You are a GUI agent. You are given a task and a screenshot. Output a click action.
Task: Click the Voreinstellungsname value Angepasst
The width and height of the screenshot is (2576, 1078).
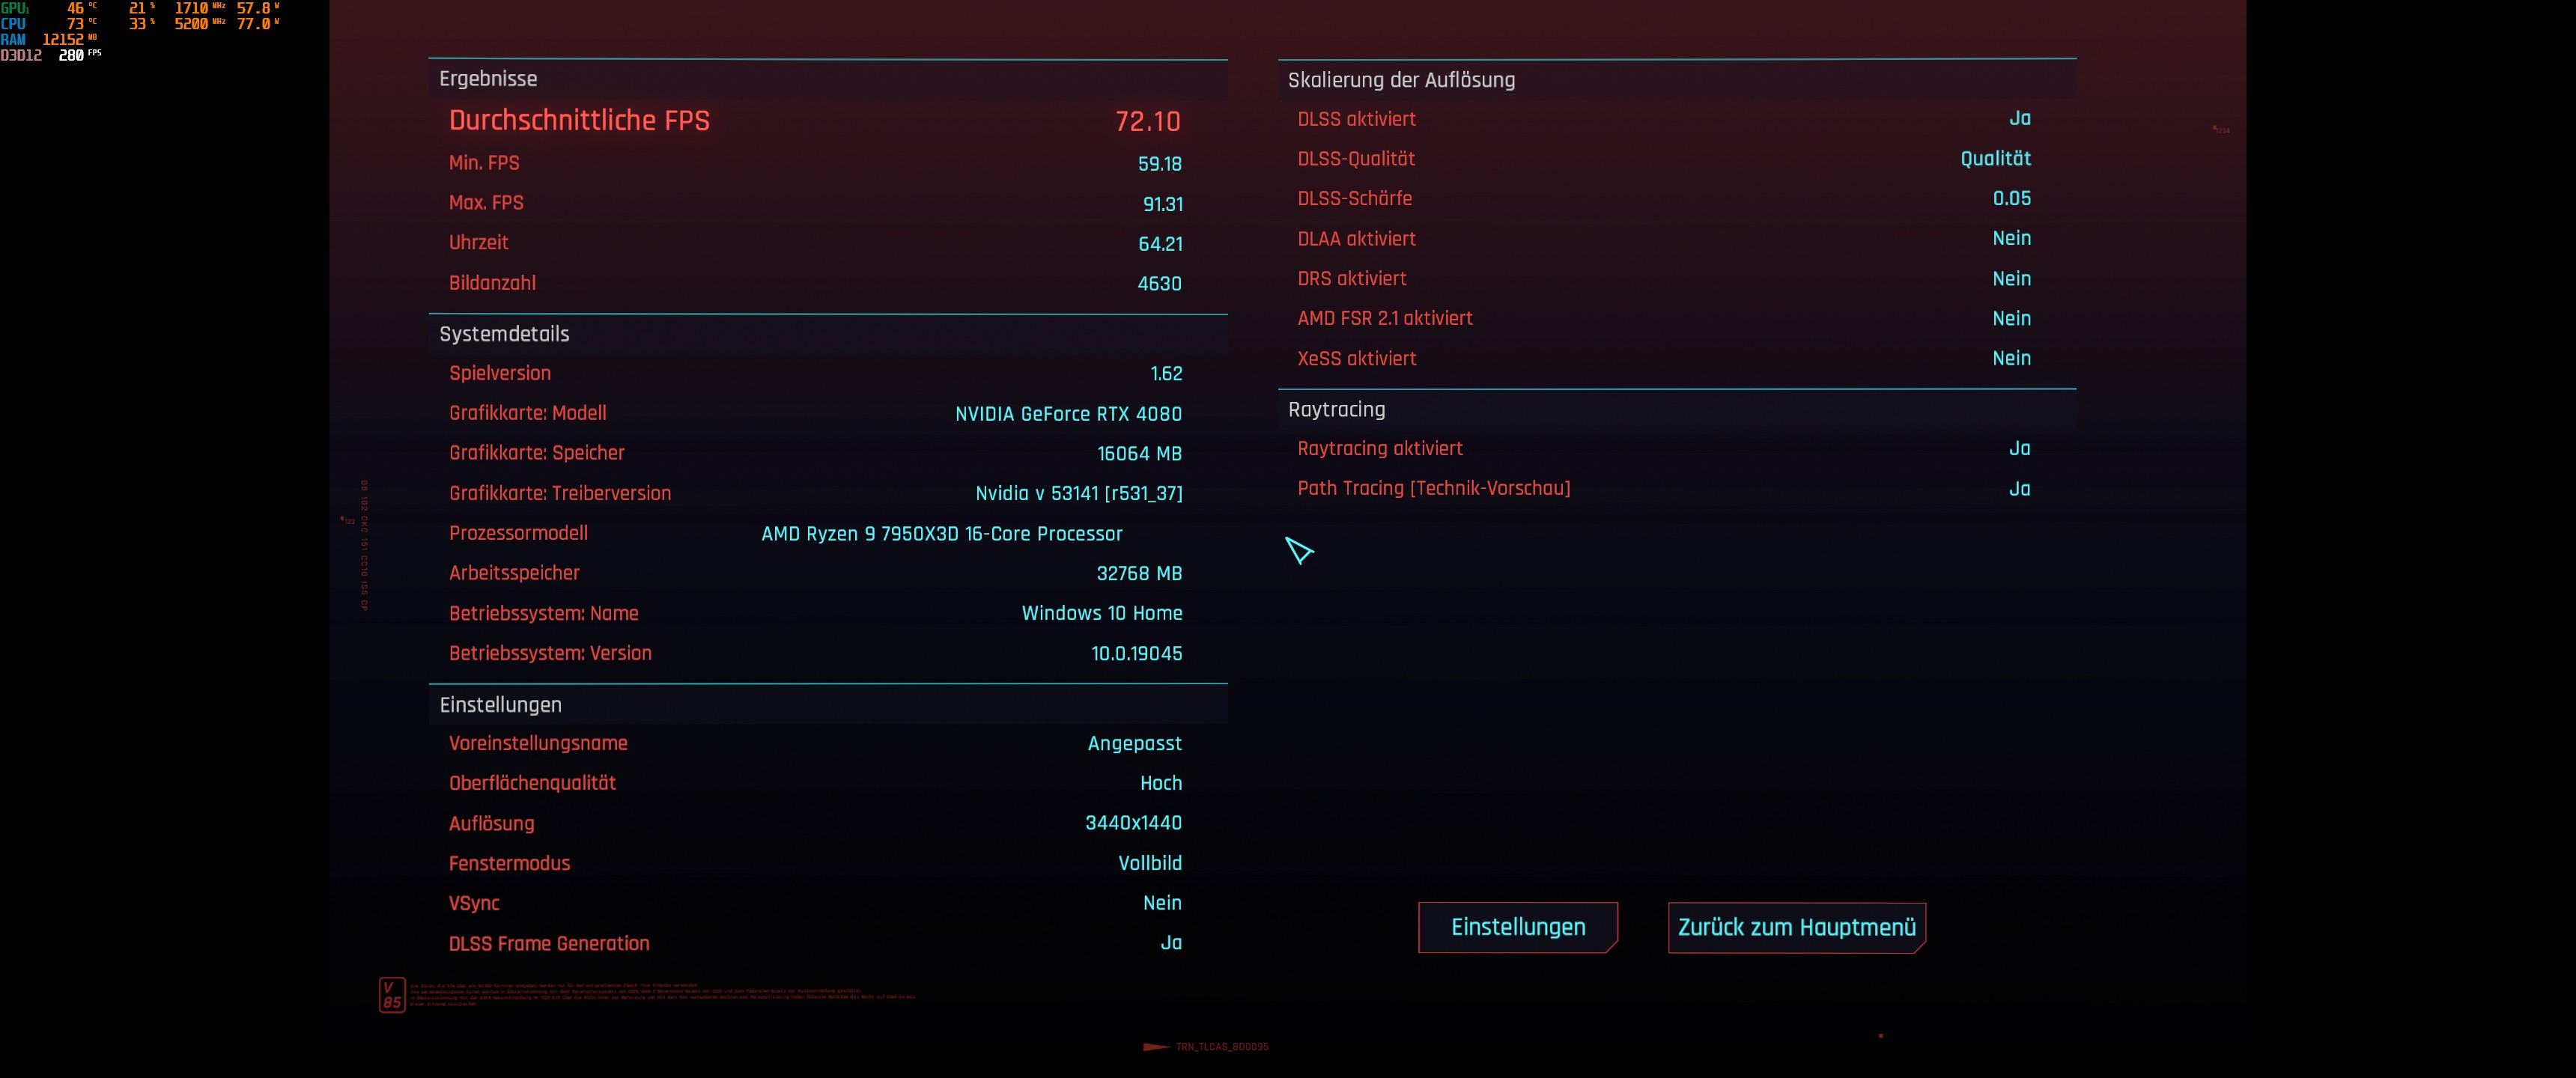coord(1134,744)
